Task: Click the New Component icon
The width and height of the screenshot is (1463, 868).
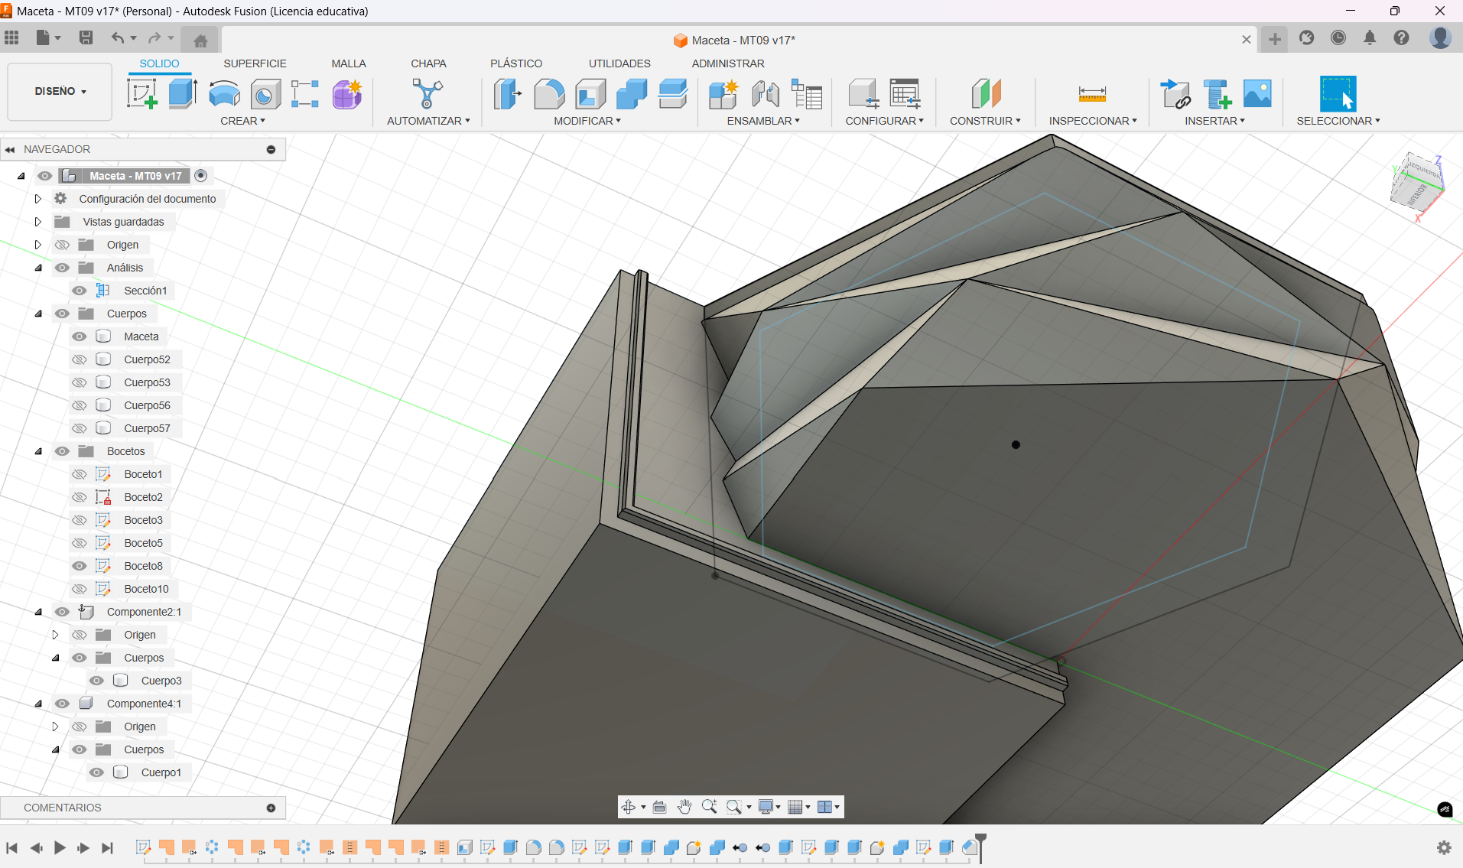Action: (x=723, y=94)
